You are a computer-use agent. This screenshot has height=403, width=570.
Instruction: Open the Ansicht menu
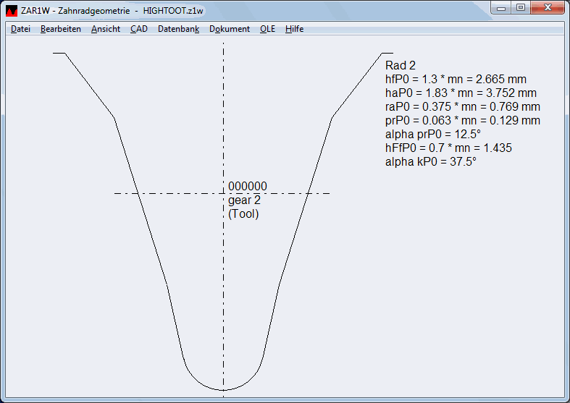106,29
